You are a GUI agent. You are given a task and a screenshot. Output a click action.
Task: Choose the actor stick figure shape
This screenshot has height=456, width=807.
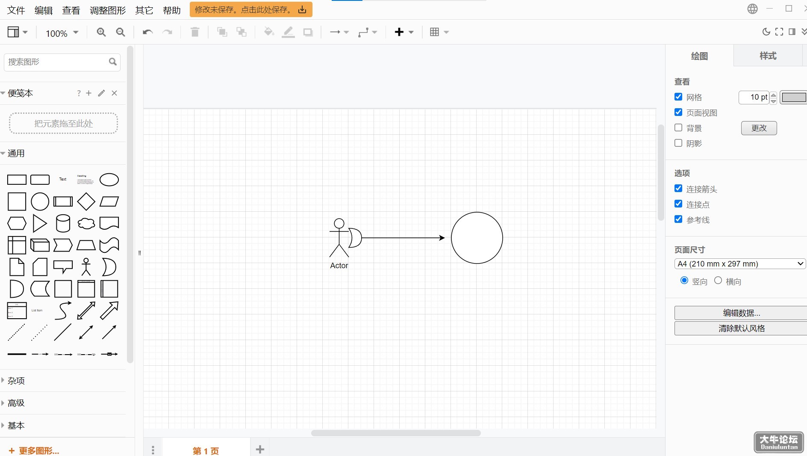(86, 267)
